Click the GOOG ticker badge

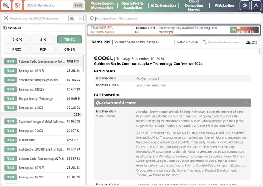78,5
